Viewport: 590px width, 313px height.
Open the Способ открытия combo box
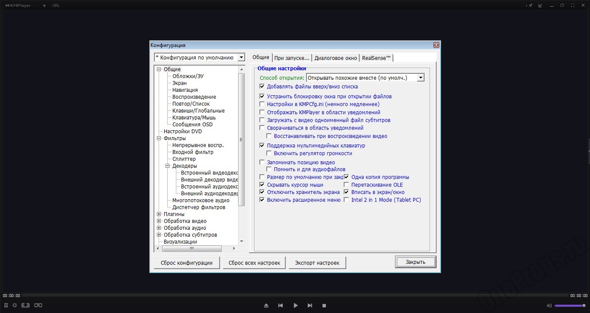click(x=365, y=78)
